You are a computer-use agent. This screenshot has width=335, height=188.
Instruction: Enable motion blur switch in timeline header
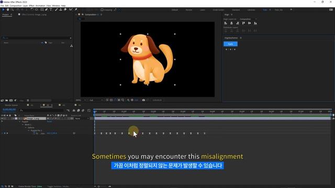coord(83,110)
